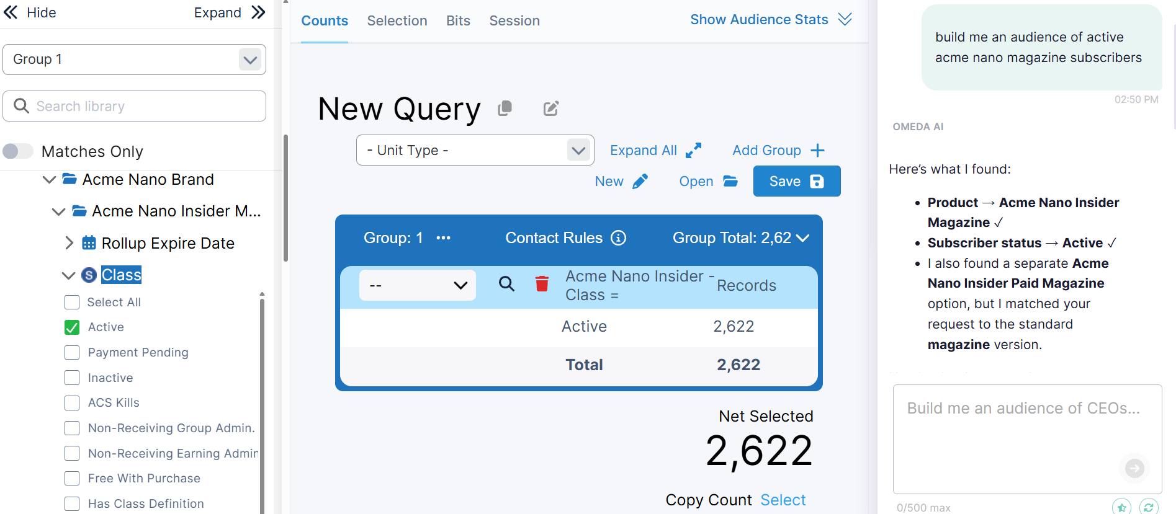The height and width of the screenshot is (514, 1176).
Task: Click the Expand All arrows icon
Action: (694, 150)
